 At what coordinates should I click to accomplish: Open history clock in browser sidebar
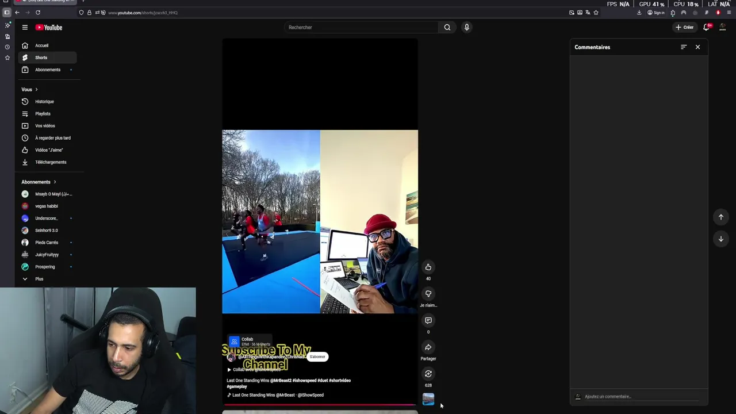click(7, 47)
